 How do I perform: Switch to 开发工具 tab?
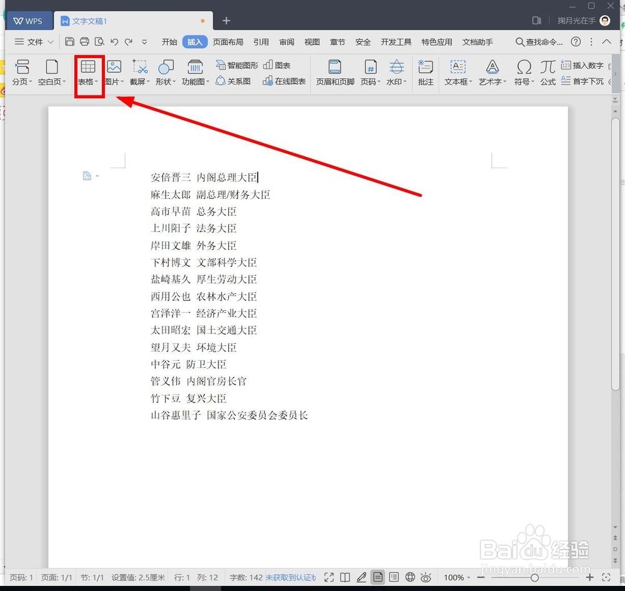(x=396, y=42)
